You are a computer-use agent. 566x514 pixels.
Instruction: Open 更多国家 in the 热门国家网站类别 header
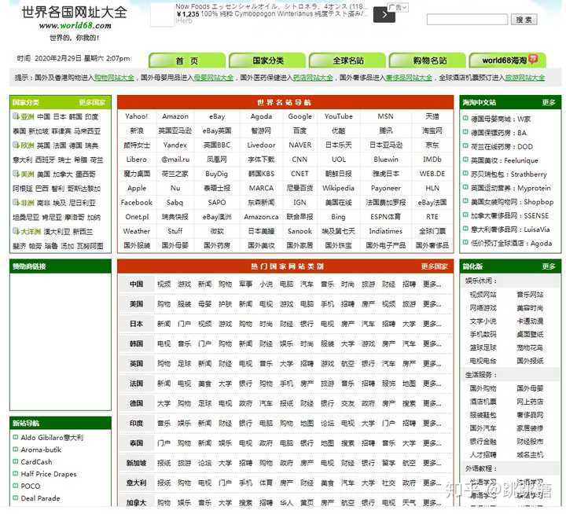[434, 266]
